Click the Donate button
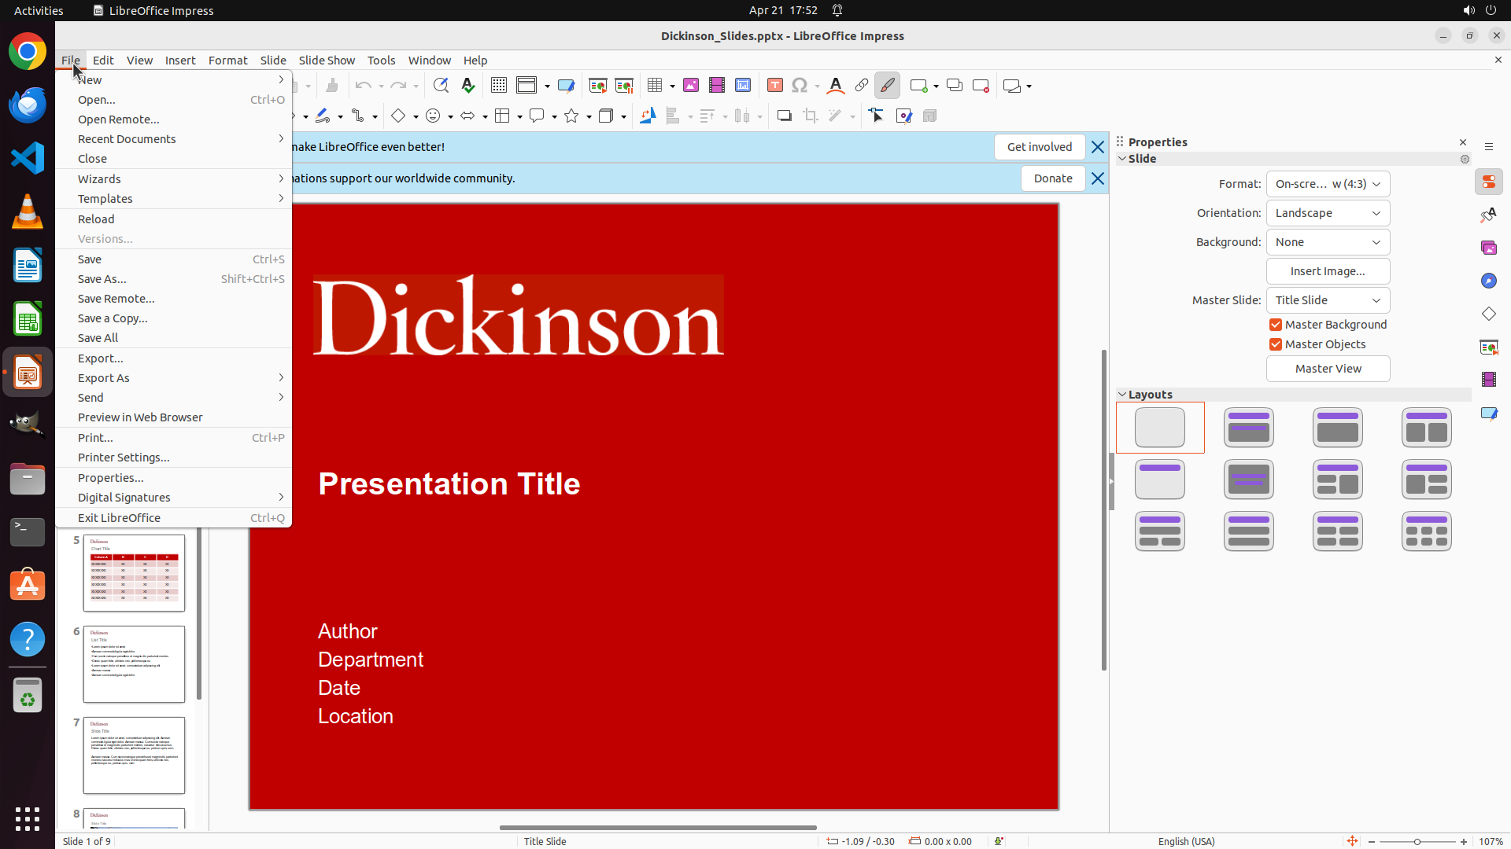The image size is (1511, 849). (1052, 178)
